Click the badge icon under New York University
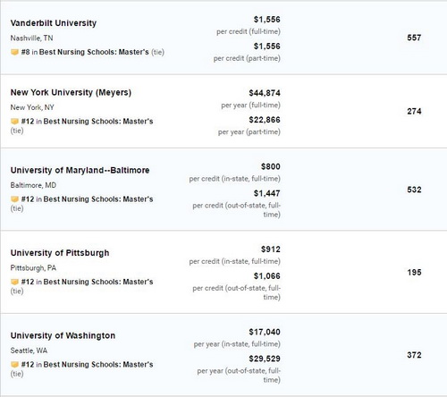 [14, 122]
